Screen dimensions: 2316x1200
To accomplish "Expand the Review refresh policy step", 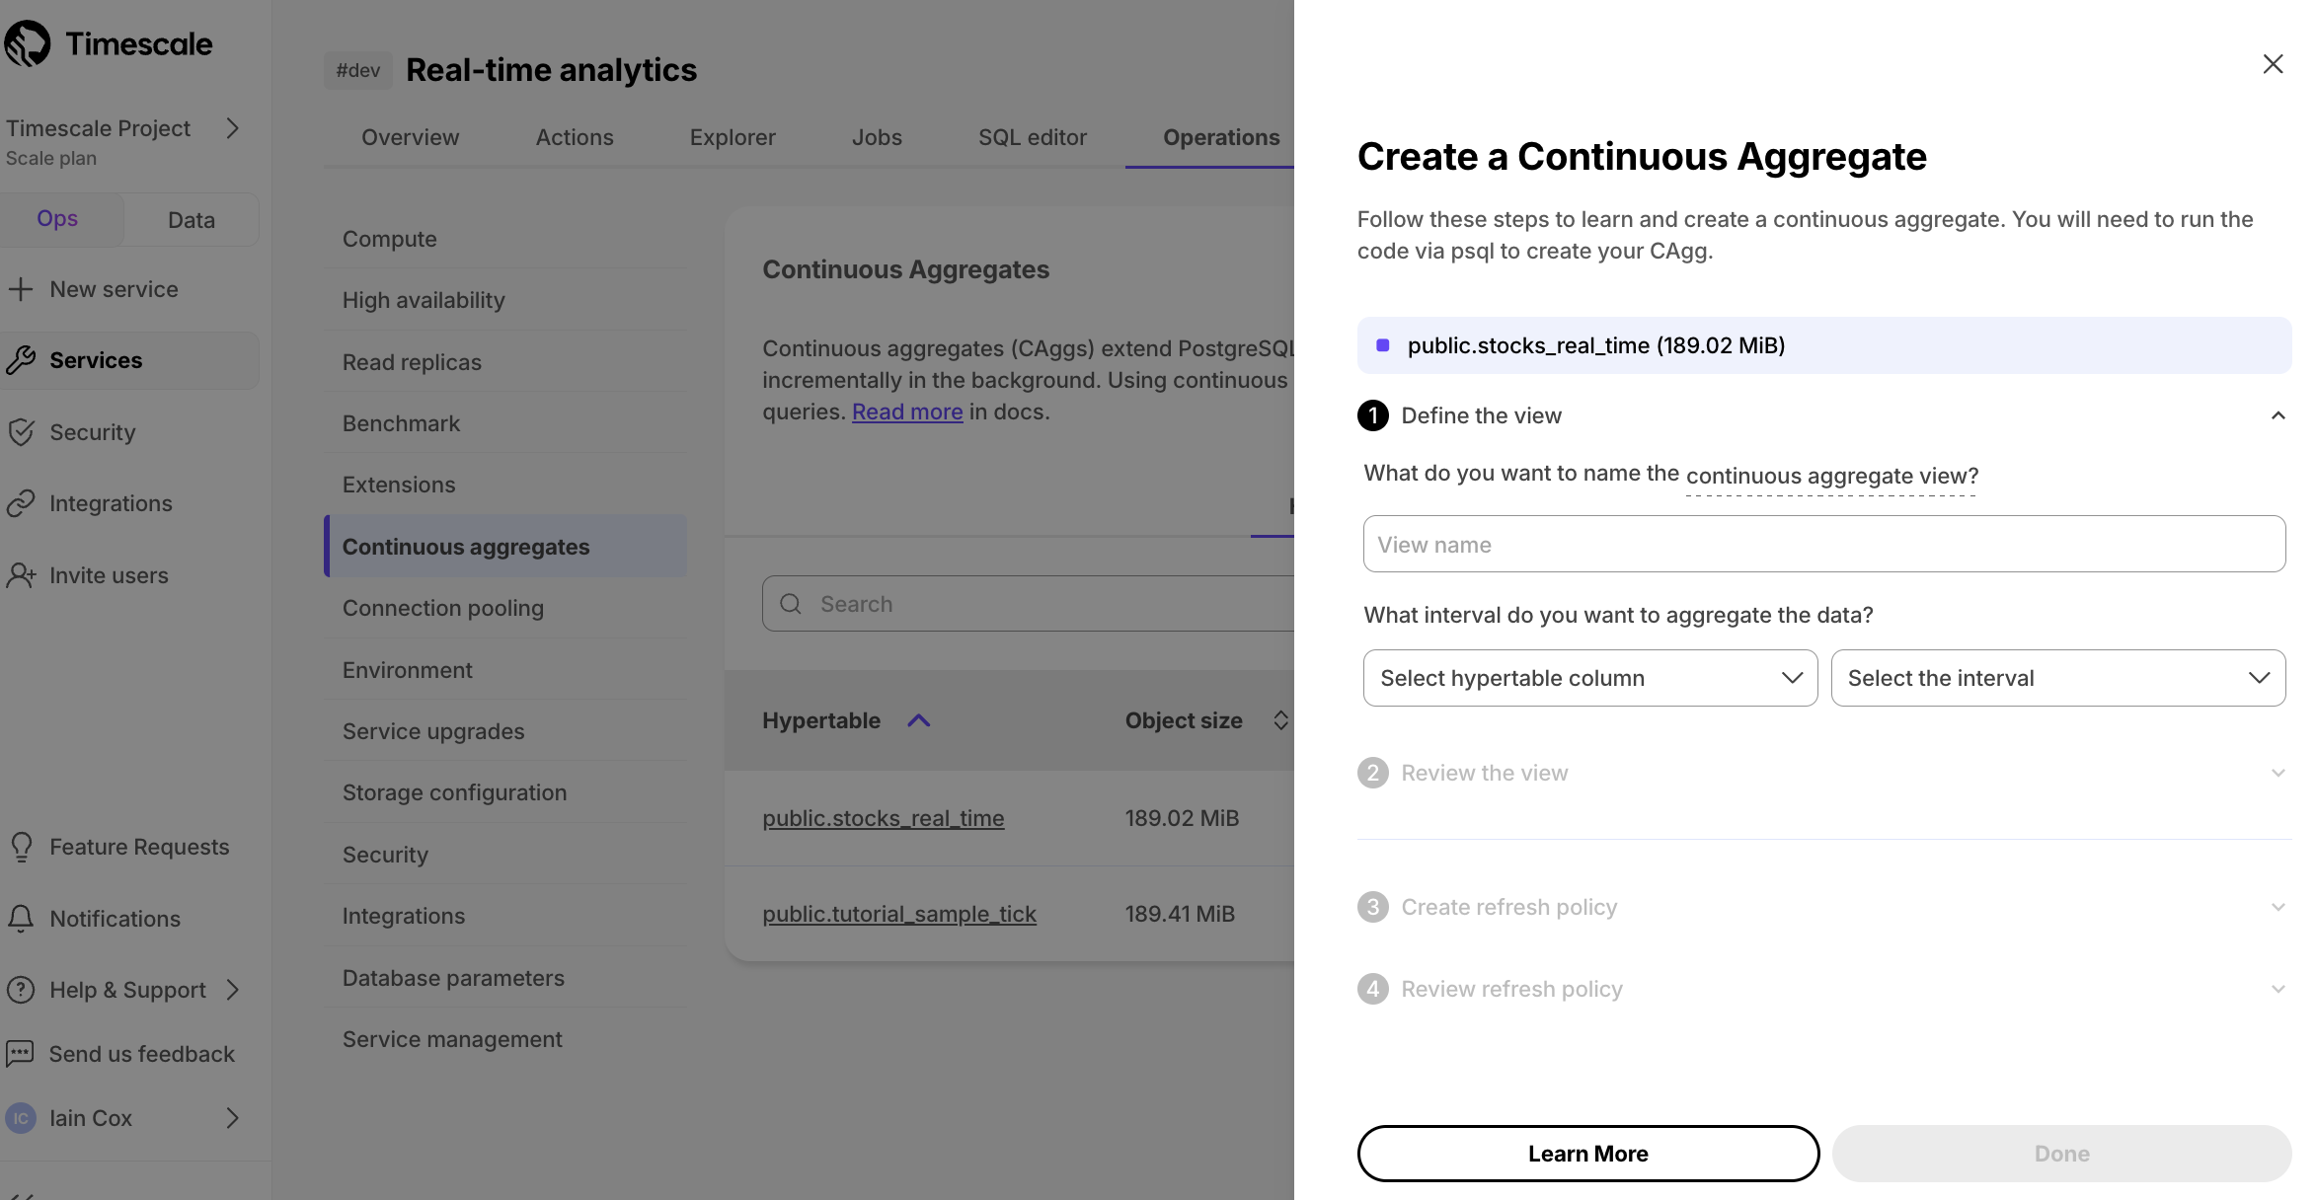I will point(2278,989).
